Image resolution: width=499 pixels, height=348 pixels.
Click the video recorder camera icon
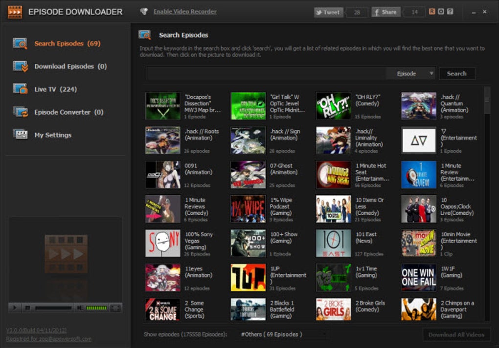click(x=144, y=11)
